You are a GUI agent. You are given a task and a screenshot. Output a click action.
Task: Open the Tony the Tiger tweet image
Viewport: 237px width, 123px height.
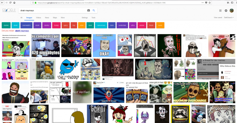click(109, 92)
